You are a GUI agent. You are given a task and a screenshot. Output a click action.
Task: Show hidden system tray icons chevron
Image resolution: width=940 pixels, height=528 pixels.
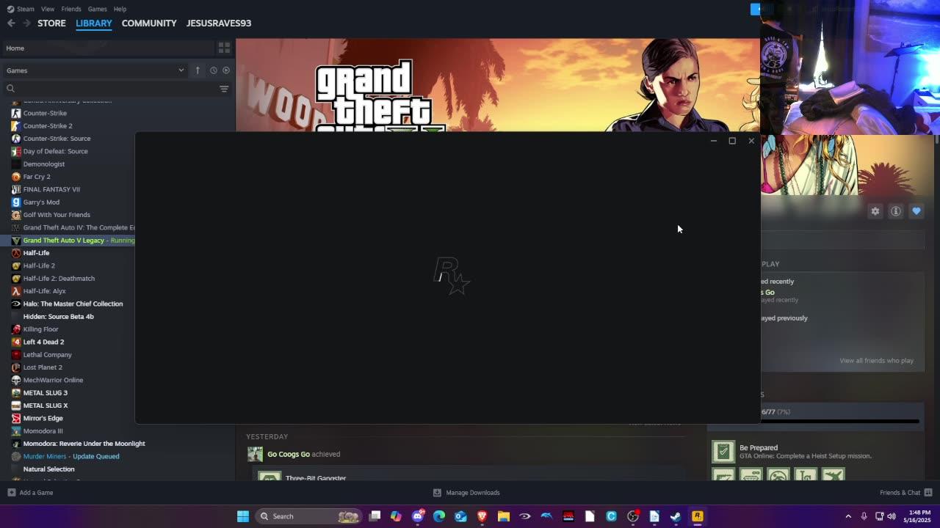click(848, 516)
